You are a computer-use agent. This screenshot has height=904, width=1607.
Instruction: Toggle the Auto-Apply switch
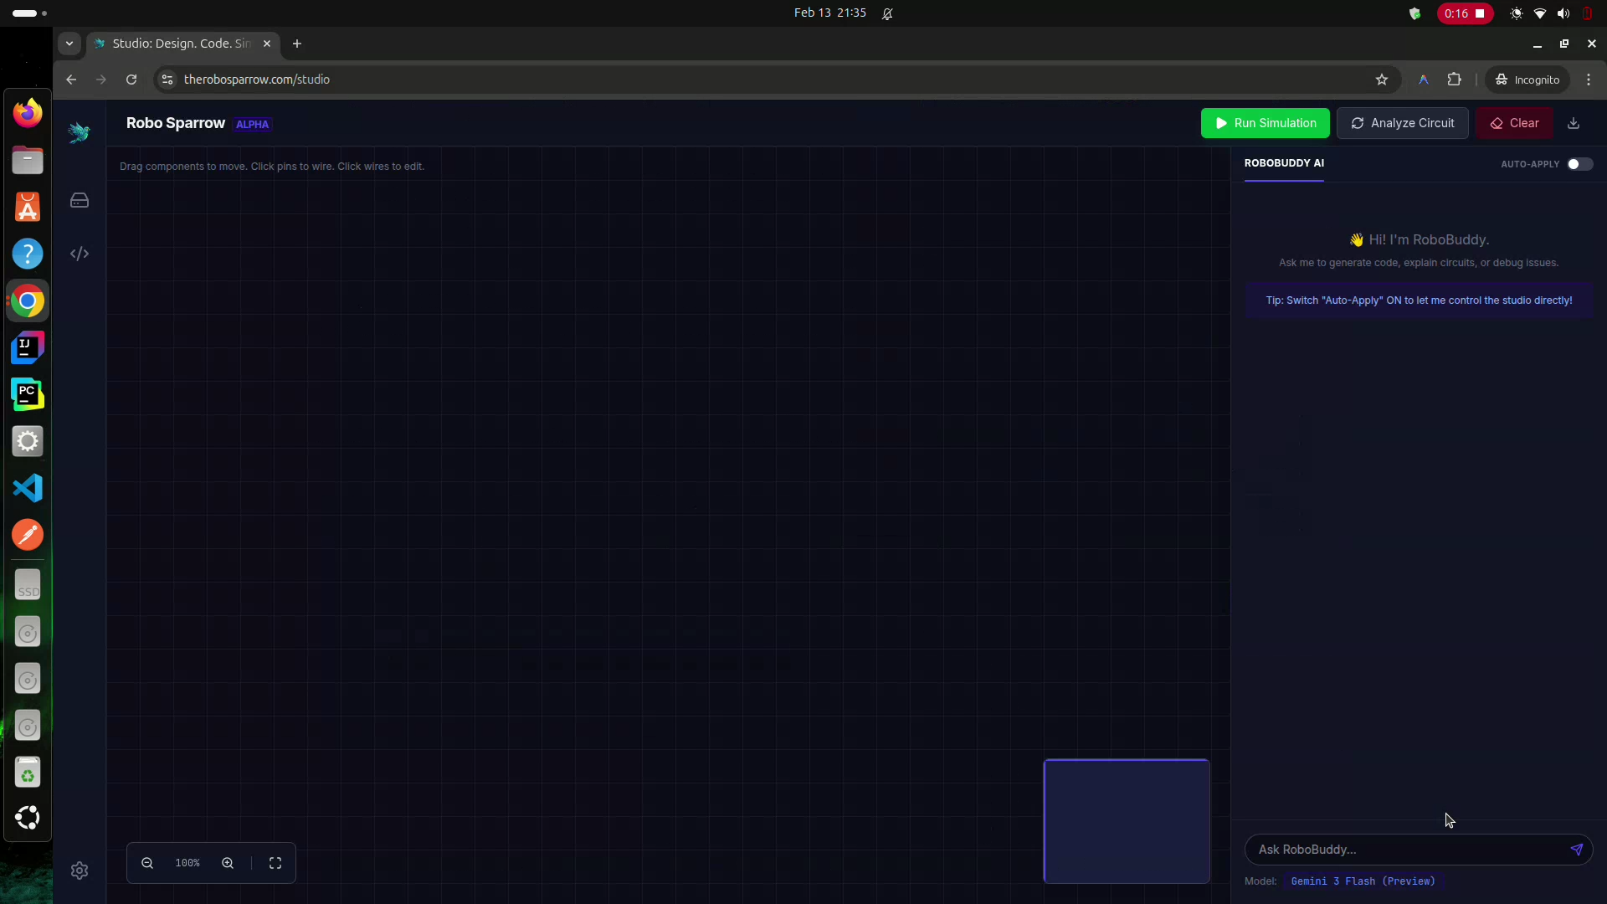[x=1579, y=164]
